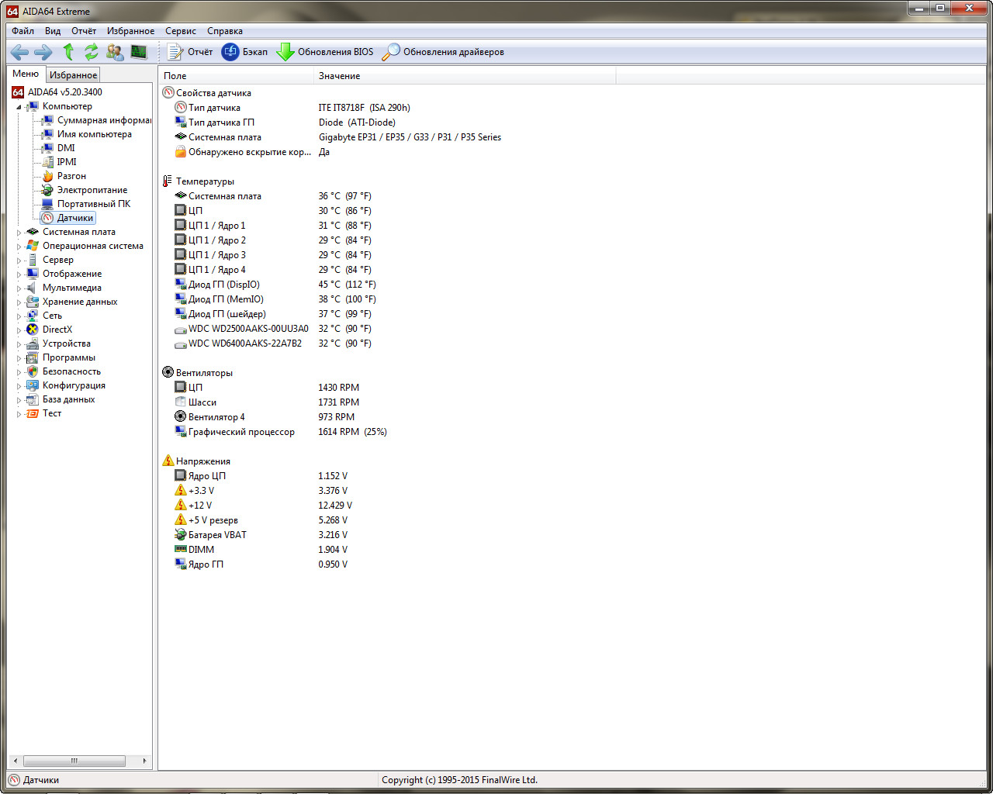
Task: Open the Избранное menu in menu bar
Action: 130,31
